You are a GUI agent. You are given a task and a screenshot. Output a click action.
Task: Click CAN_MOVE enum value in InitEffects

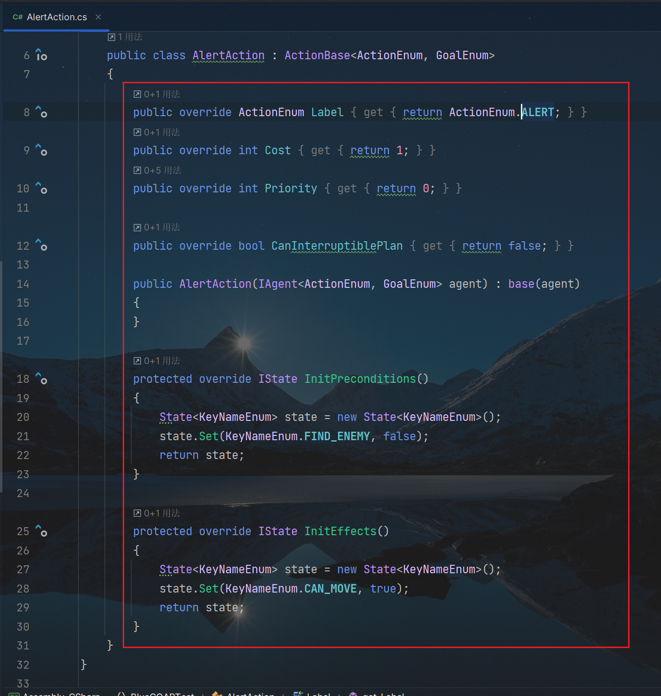330,589
